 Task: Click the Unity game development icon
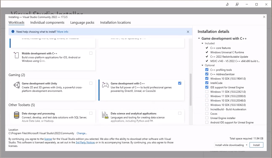[17, 85]
